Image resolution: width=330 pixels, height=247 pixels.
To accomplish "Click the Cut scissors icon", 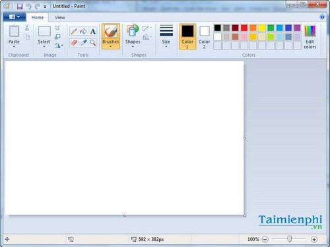I will pyautogui.click(x=26, y=28).
